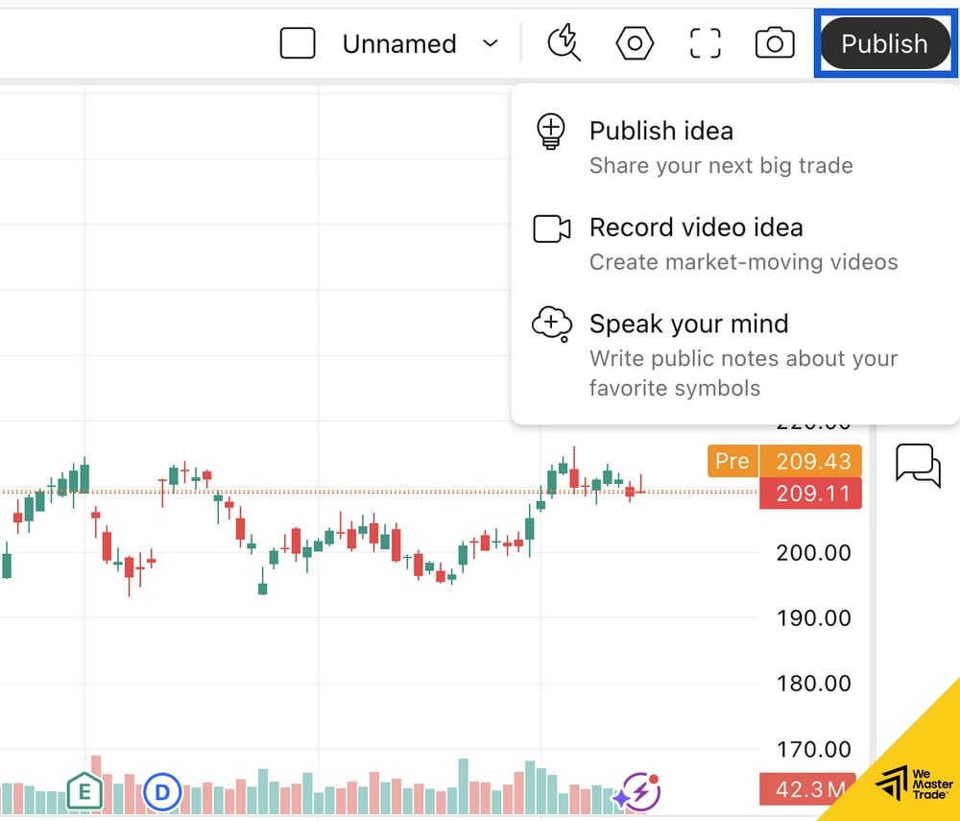Choose Record video idea option
This screenshot has height=821, width=960.
pyautogui.click(x=695, y=228)
